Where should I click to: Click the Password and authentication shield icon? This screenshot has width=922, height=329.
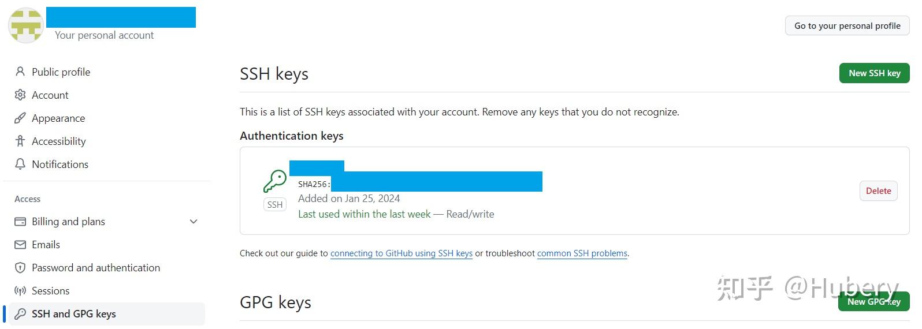20,268
